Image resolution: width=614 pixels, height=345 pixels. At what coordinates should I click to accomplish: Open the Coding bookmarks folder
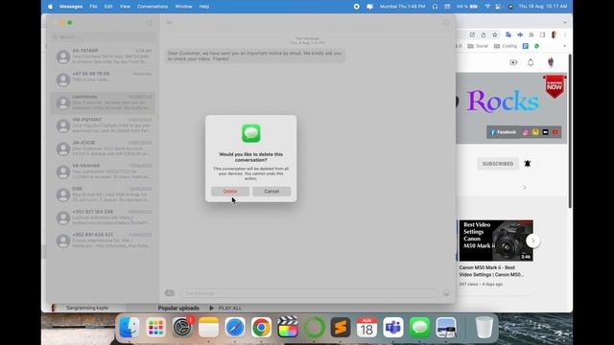click(x=506, y=46)
